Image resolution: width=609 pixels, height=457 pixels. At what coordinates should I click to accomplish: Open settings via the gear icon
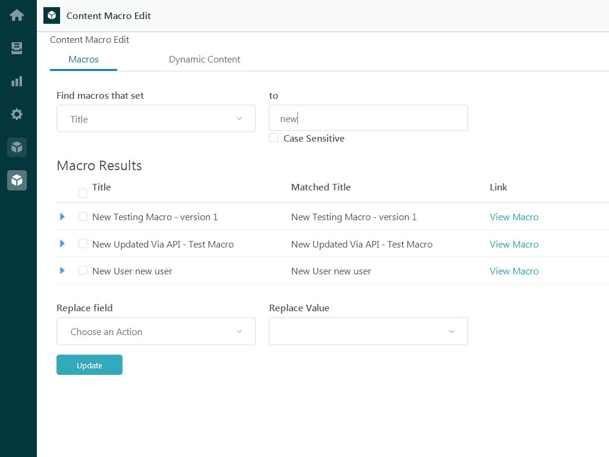pyautogui.click(x=17, y=114)
